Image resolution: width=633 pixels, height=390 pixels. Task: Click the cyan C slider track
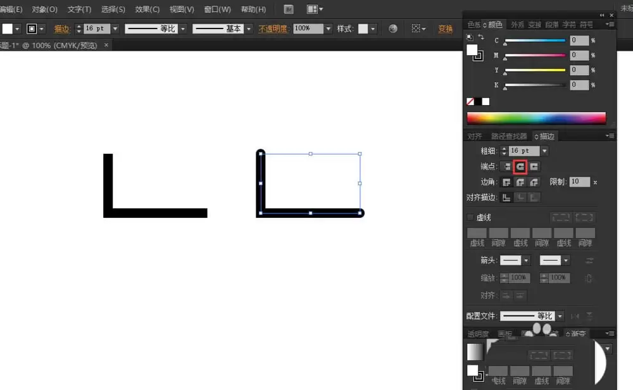[535, 41]
